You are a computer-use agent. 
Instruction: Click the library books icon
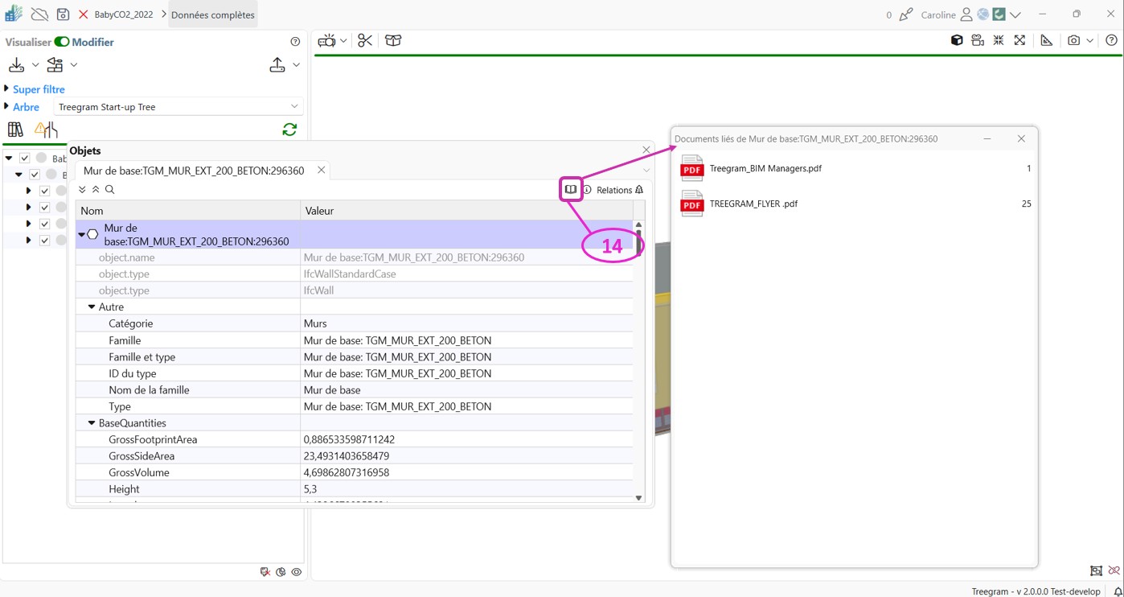coord(15,130)
